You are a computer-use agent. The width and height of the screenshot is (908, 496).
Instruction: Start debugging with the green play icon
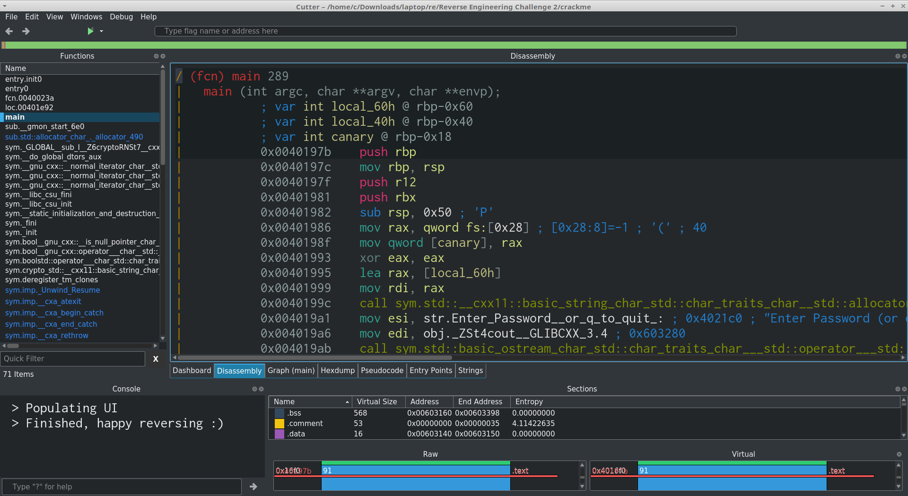click(90, 31)
